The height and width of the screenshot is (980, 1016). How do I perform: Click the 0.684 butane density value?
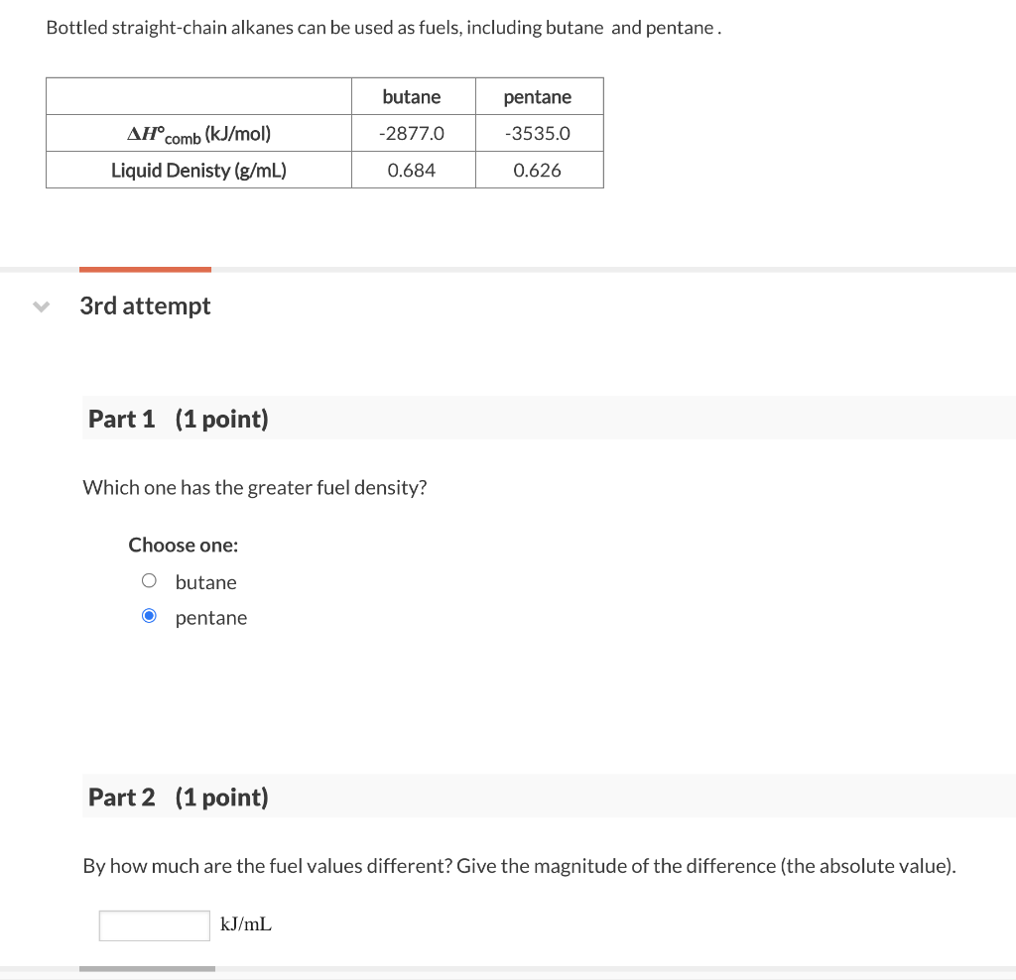pyautogui.click(x=414, y=171)
